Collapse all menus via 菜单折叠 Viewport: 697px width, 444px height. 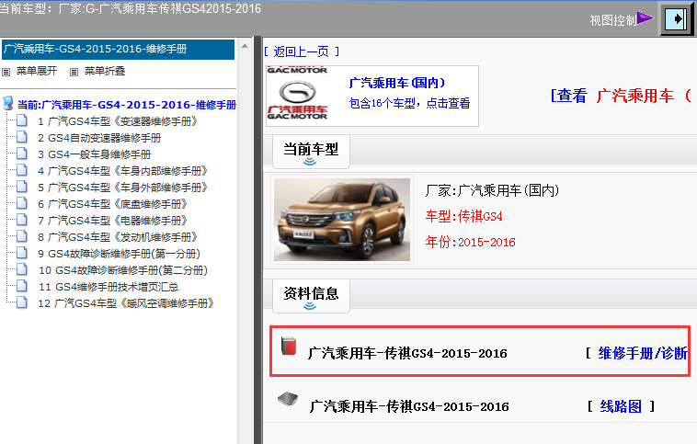point(105,71)
